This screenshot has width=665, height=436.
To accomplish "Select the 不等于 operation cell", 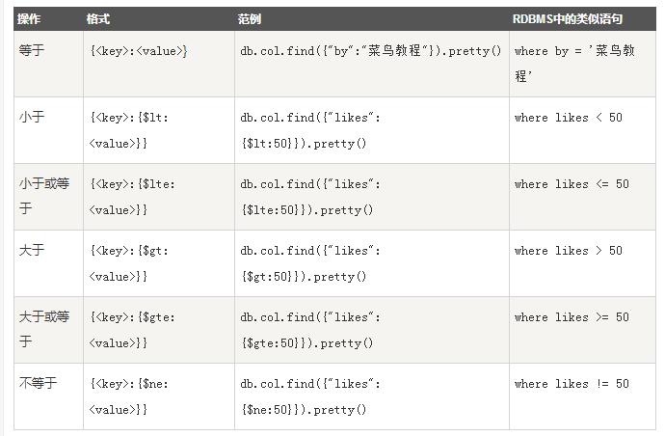I will point(48,396).
